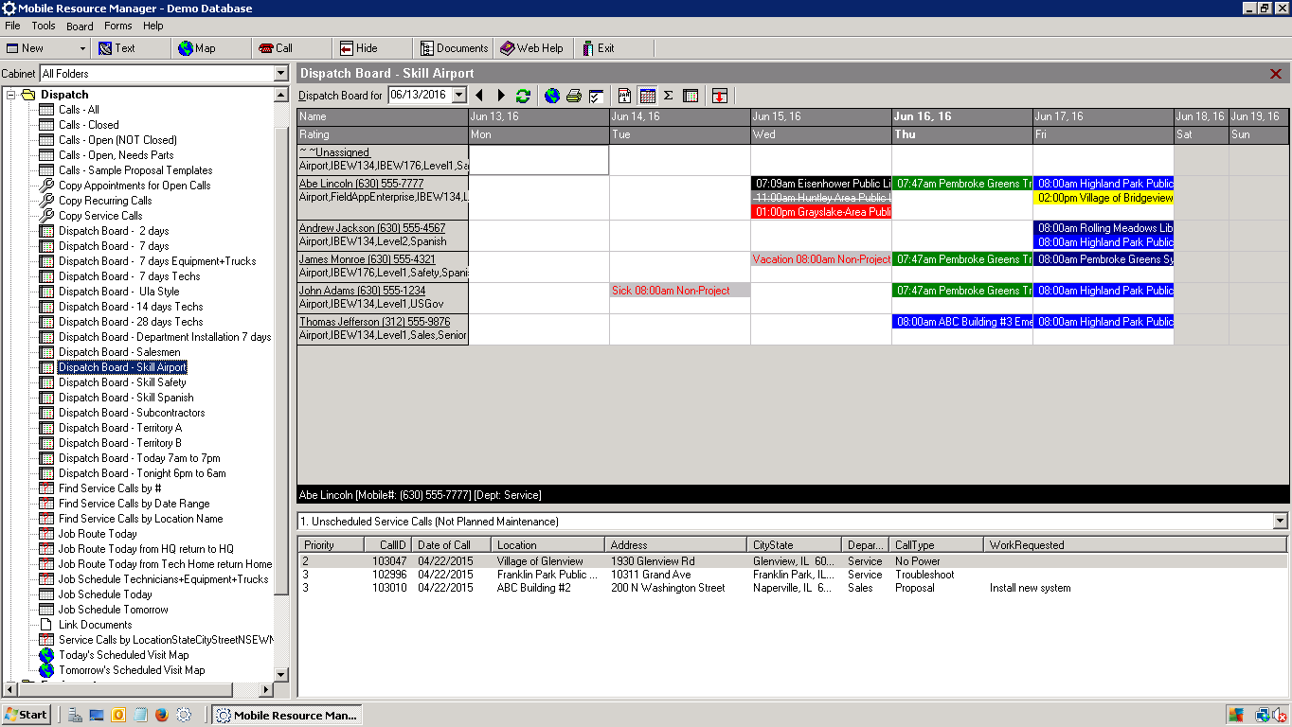Open Find Service Calls by Date Range
The width and height of the screenshot is (1292, 727).
coord(134,504)
